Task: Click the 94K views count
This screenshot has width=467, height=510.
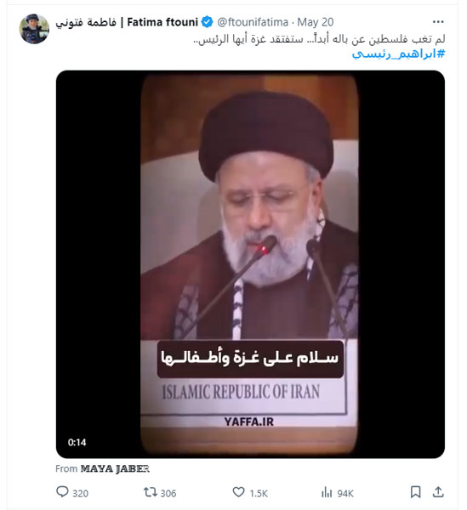Action: click(345, 493)
